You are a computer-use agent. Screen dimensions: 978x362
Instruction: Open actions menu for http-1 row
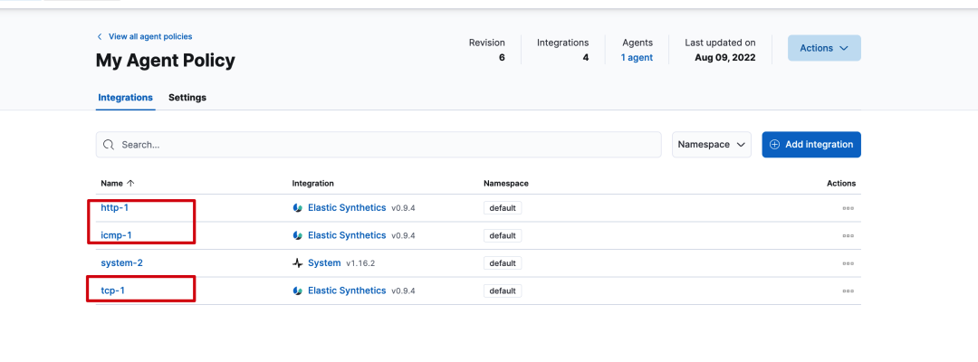[848, 208]
